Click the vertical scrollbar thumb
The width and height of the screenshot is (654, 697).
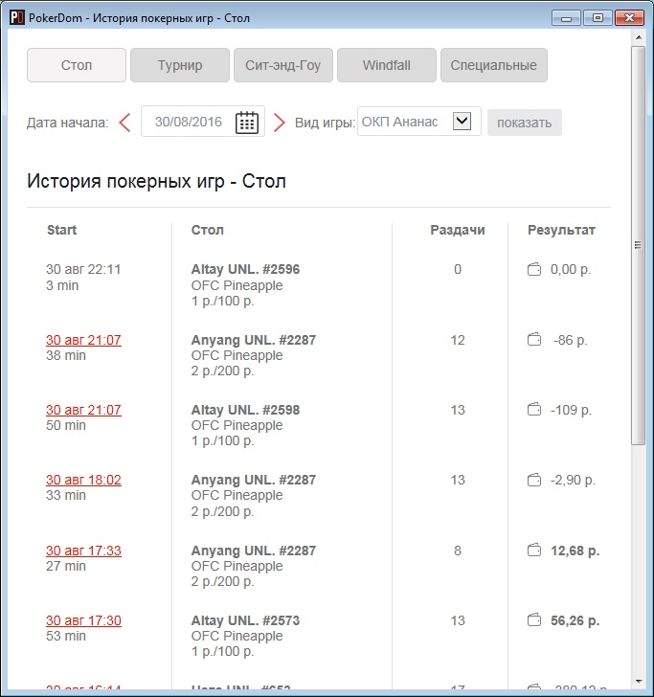pos(639,245)
